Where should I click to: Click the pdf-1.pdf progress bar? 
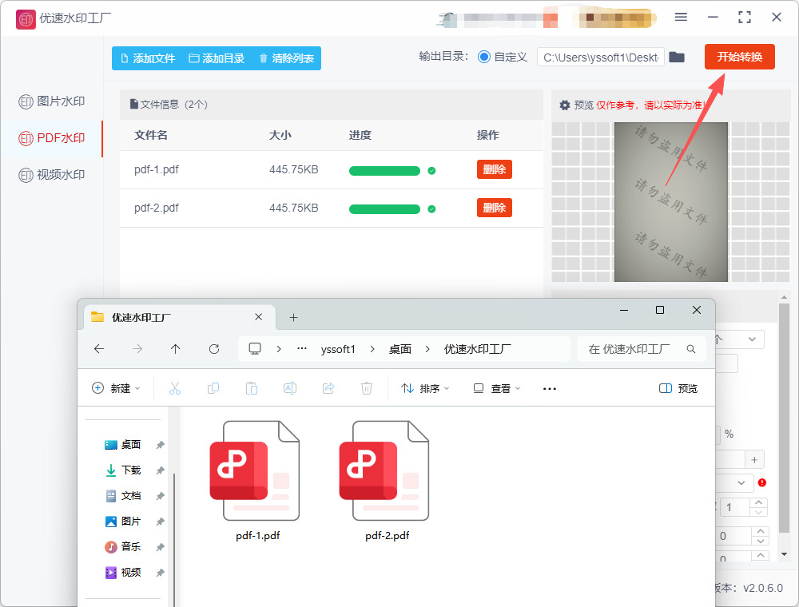(384, 171)
